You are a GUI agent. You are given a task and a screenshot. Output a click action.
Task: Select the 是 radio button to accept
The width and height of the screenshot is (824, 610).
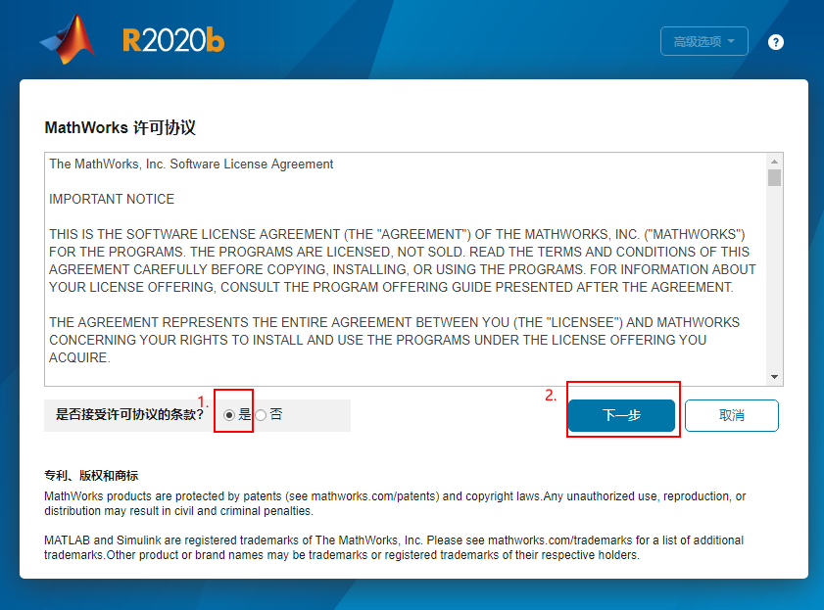pos(229,415)
